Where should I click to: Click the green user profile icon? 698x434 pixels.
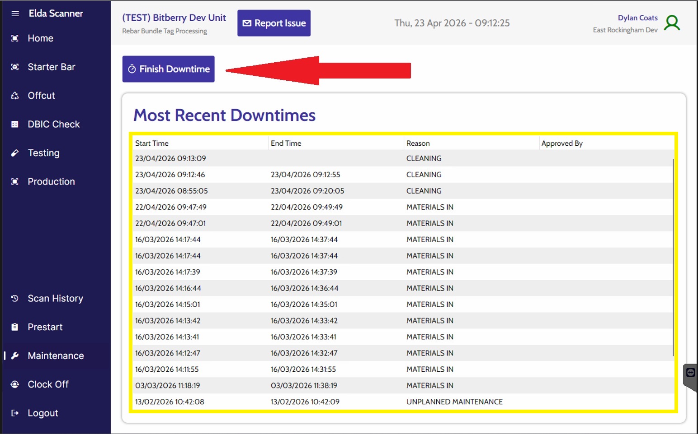[672, 23]
